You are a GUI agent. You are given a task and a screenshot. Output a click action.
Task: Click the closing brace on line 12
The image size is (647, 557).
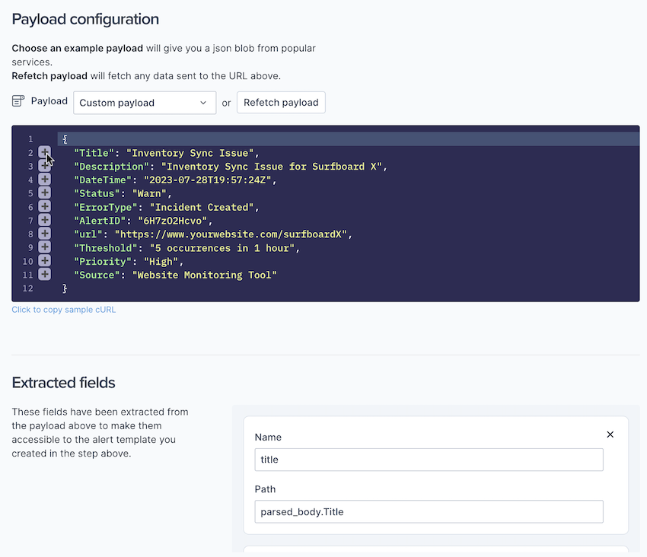[65, 288]
